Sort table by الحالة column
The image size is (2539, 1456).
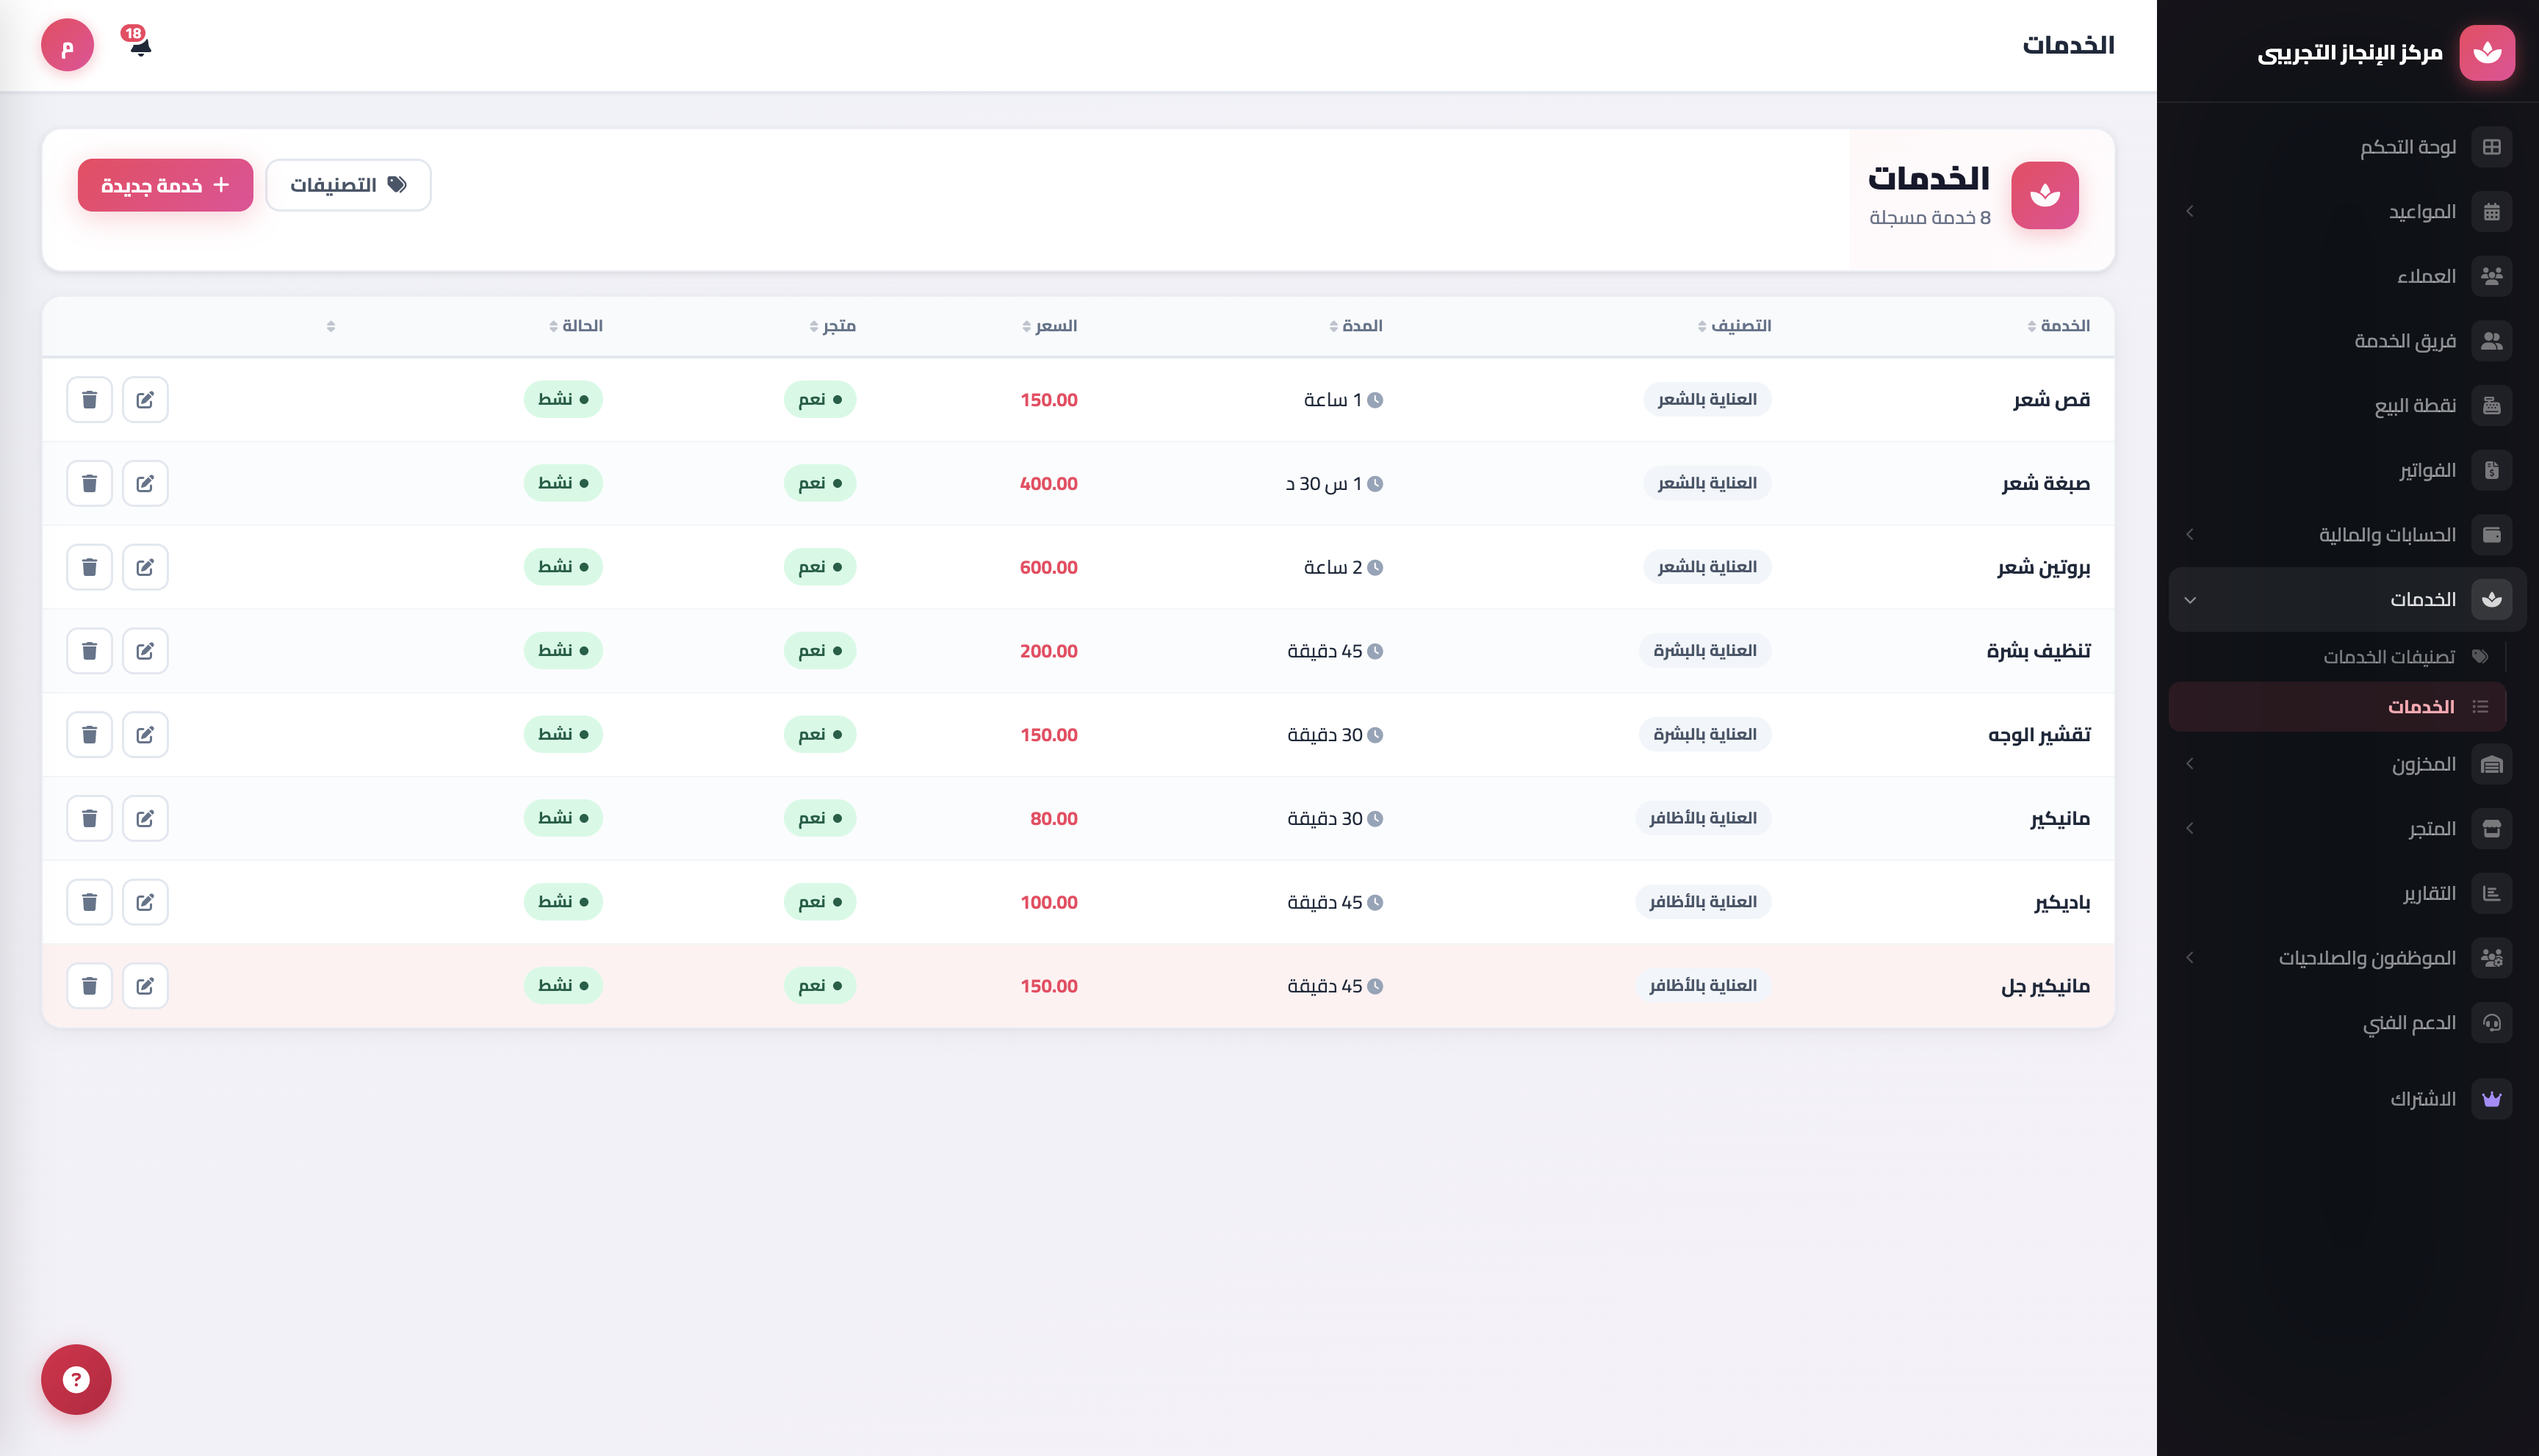(575, 326)
